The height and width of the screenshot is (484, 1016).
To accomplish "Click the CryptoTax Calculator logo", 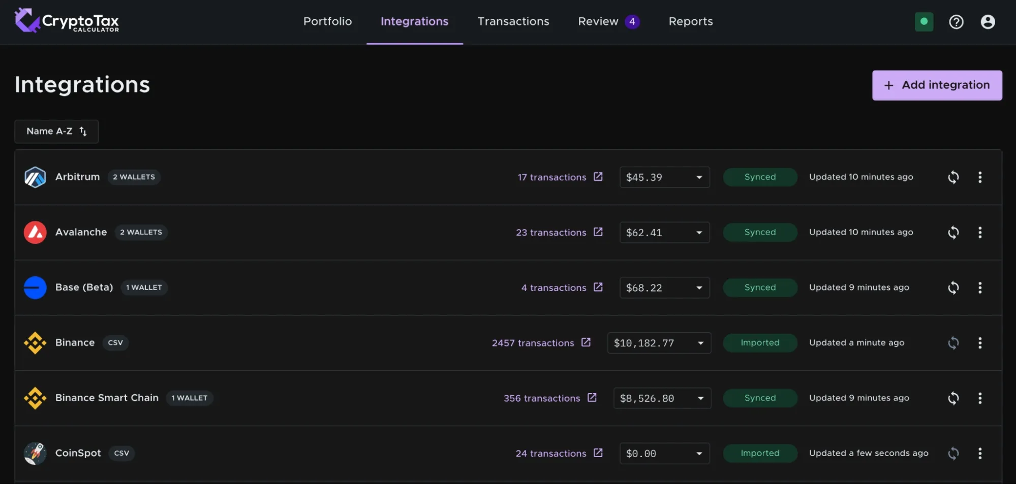I will [67, 21].
